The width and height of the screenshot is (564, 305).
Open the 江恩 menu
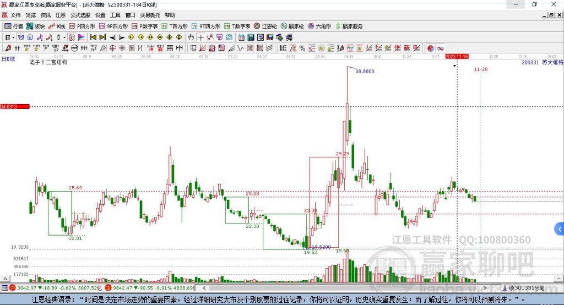pyautogui.click(x=61, y=15)
